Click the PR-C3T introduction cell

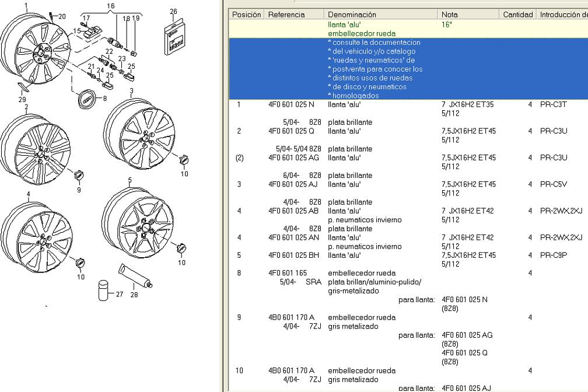pos(553,104)
